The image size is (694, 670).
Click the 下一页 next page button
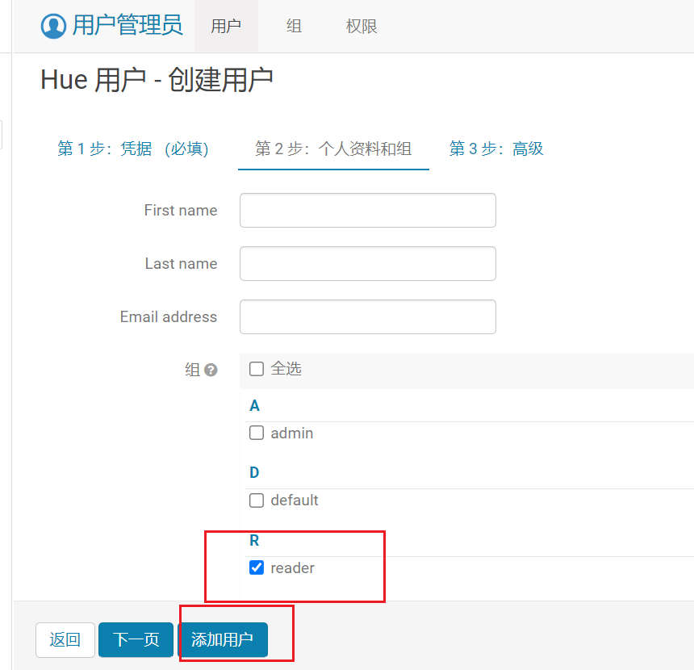[x=136, y=640]
